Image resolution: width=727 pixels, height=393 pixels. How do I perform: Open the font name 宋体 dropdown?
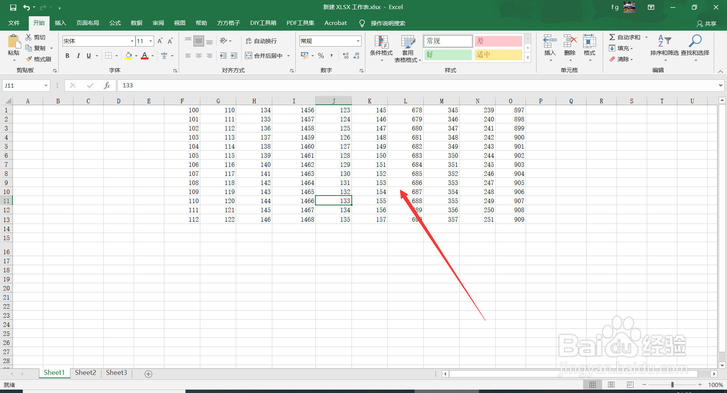tap(132, 41)
